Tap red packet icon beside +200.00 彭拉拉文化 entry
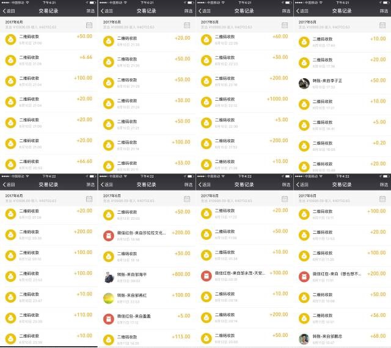 (108, 234)
